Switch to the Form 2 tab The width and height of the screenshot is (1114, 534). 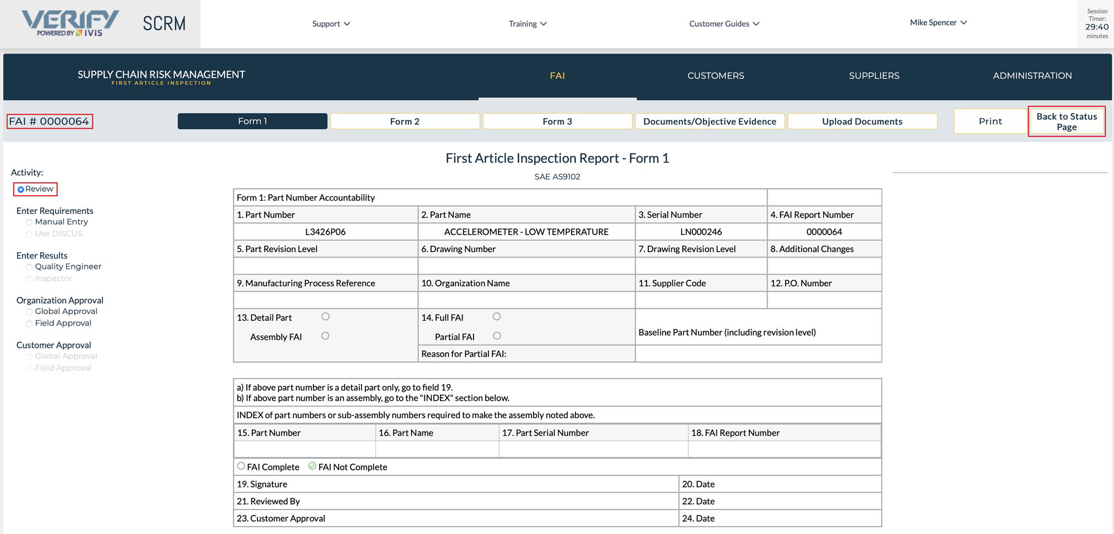405,121
